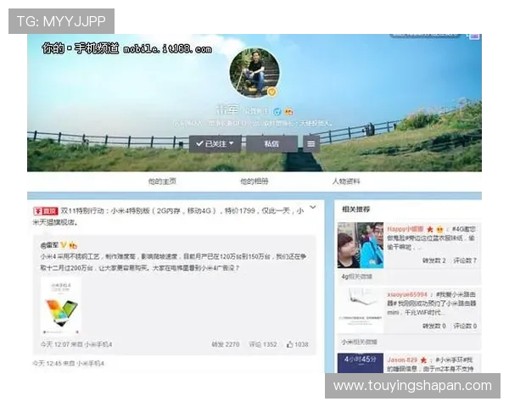Viewport: 509px width, 407px height.
Task: Click the red star icon by Jason-829
Action: [423, 360]
